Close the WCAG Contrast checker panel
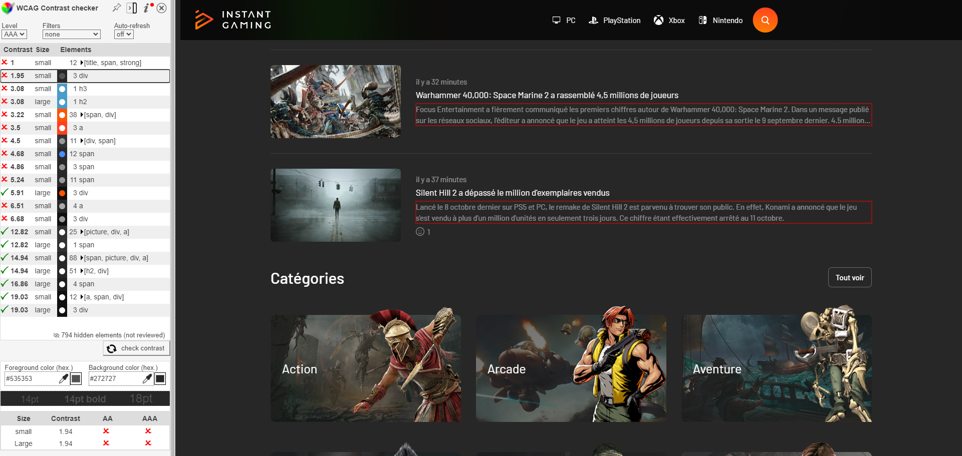 click(x=162, y=8)
